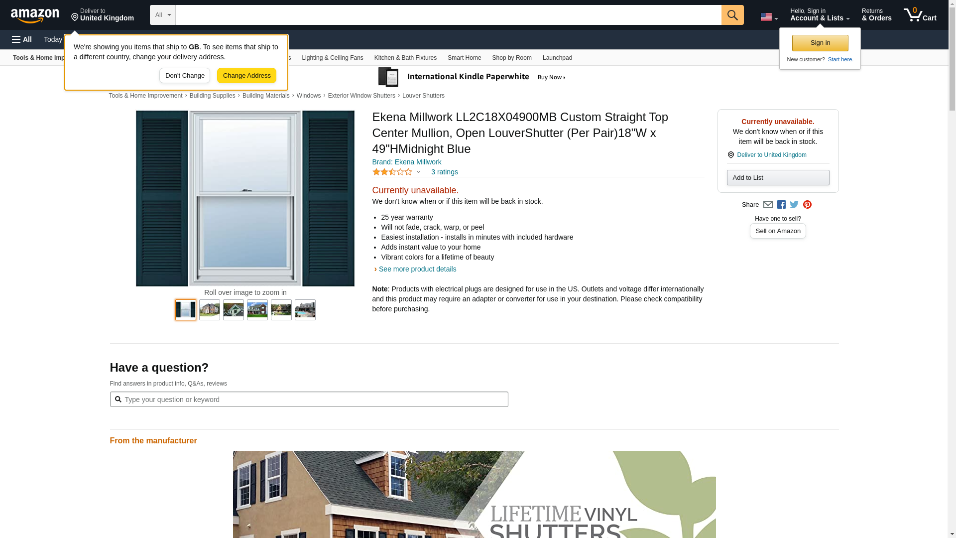
Task: Click the yellow Sign in button
Action: pos(820,43)
